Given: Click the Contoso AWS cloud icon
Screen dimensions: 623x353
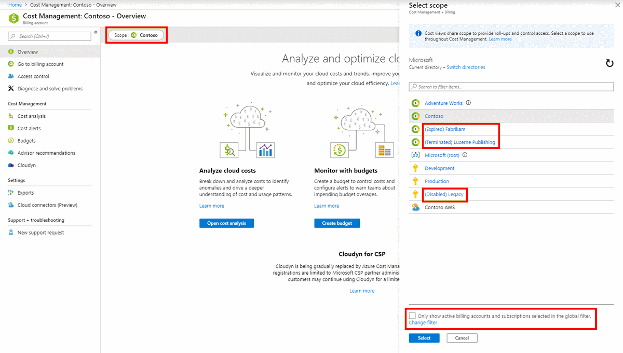Looking at the screenshot, I should click(415, 207).
